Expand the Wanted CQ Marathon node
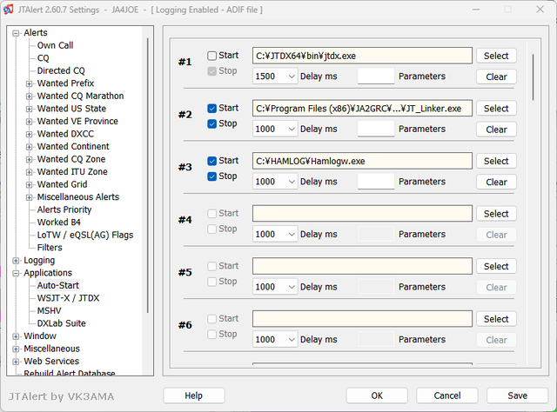 (29, 96)
